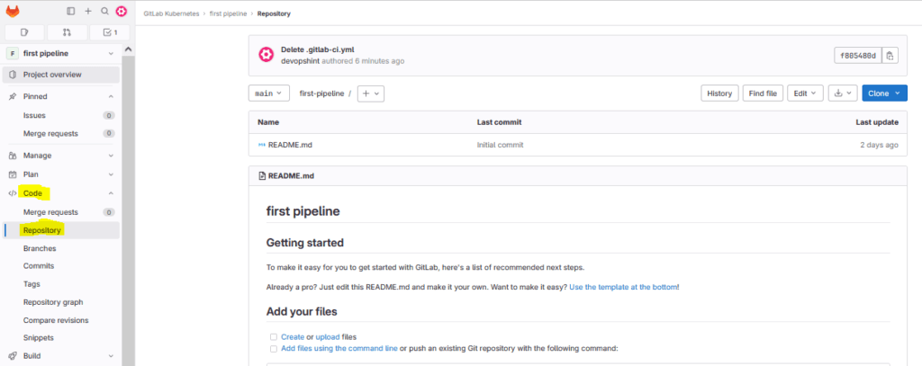
Task: Open the download source code dropdown
Action: pos(843,93)
